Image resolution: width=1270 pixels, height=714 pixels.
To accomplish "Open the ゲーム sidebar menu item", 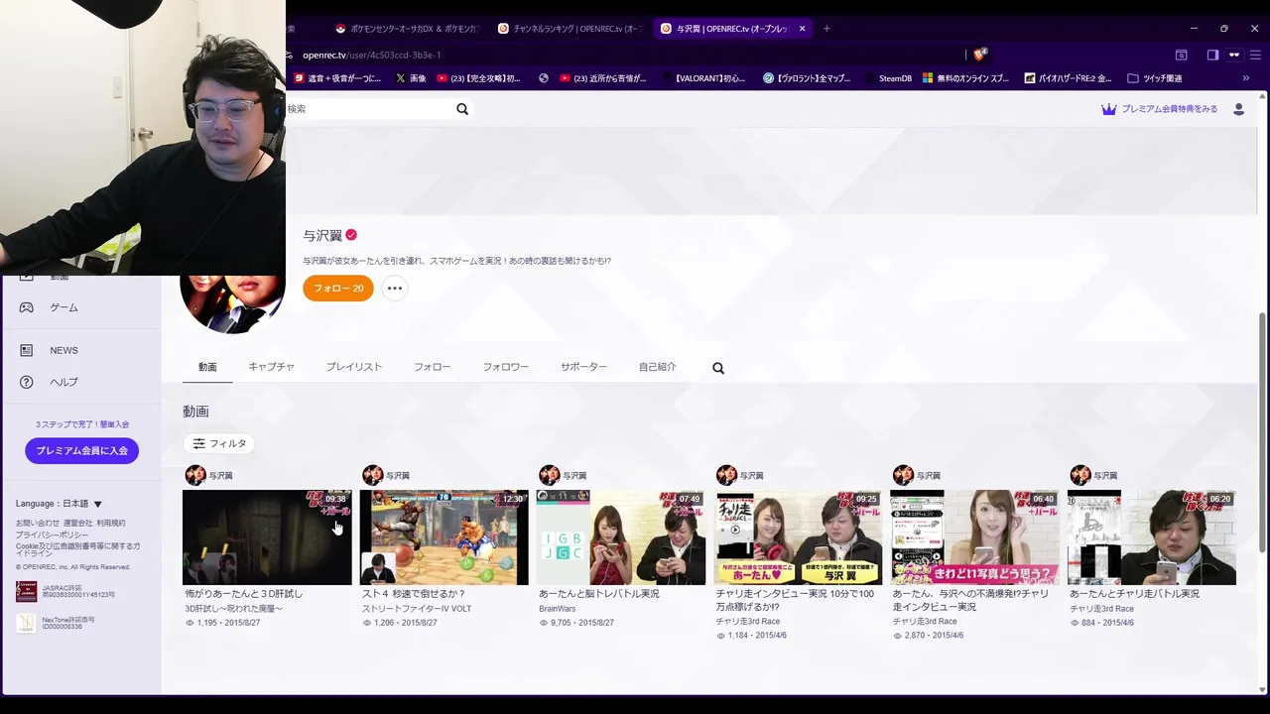I will 63,307.
